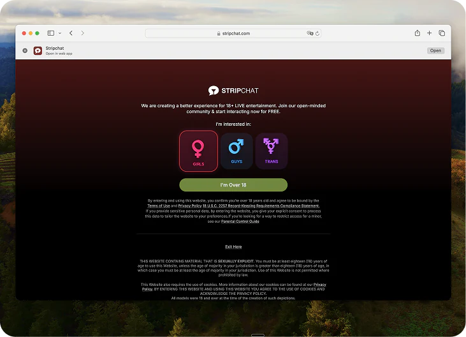Click the Stripchat logo on the page
The width and height of the screenshot is (466, 337).
click(x=233, y=91)
